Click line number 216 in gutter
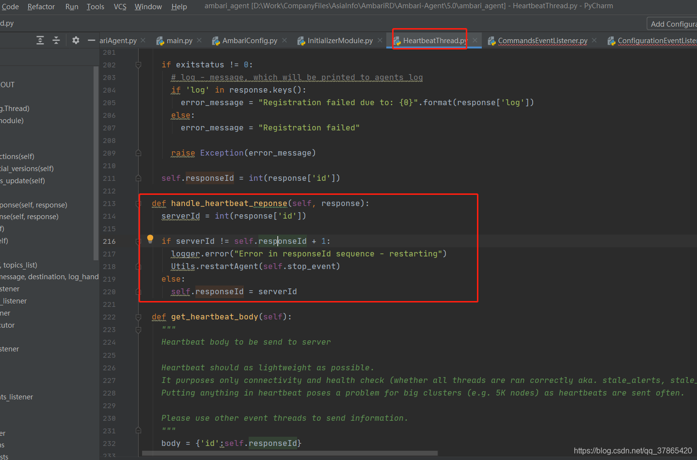Screen dimensions: 697x460 point(109,241)
